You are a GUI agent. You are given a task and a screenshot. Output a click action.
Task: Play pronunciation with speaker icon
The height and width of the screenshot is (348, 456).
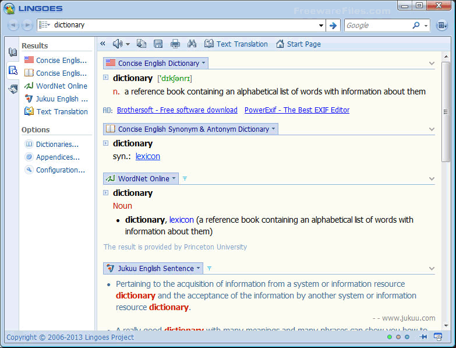118,44
